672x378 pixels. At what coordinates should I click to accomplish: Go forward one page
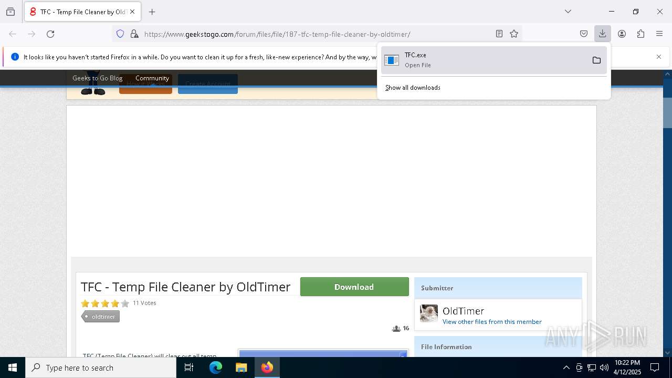(31, 34)
